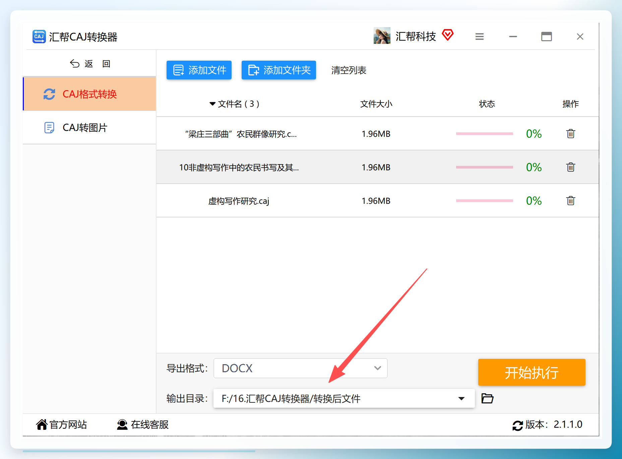Delete the 梁庄三部曲 file with trash icon
The width and height of the screenshot is (622, 459).
tap(571, 134)
